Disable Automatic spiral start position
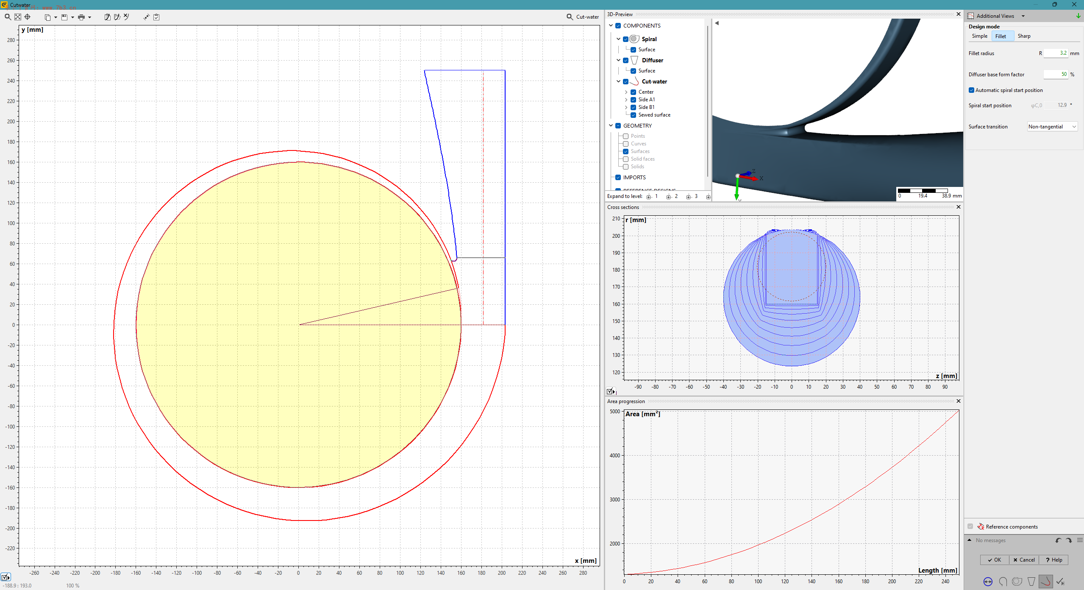This screenshot has height=590, width=1084. point(971,90)
